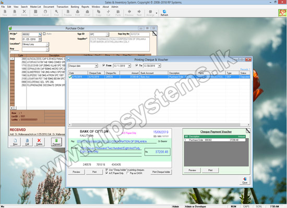Click the RP Systems logo icon

click(282, 13)
